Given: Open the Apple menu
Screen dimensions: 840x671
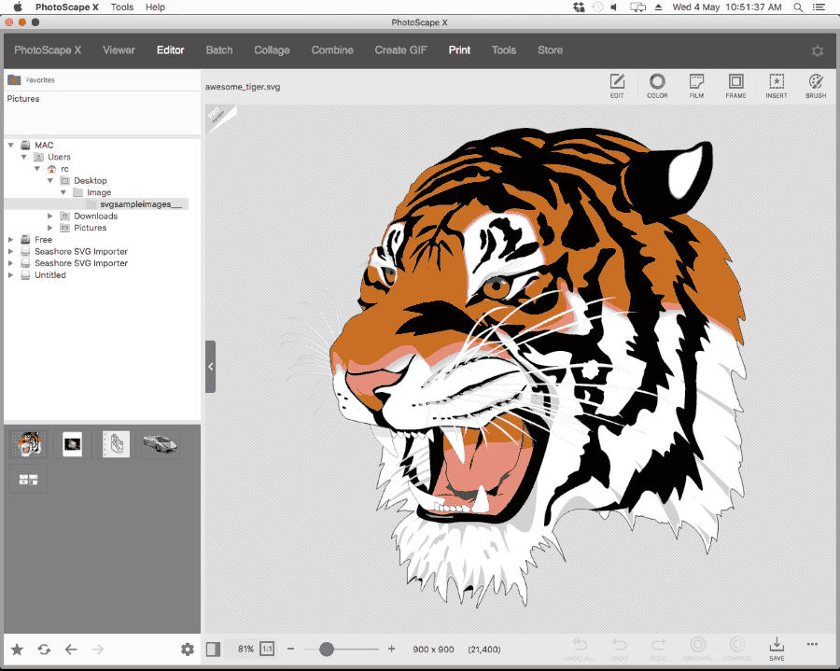Looking at the screenshot, I should point(18,7).
